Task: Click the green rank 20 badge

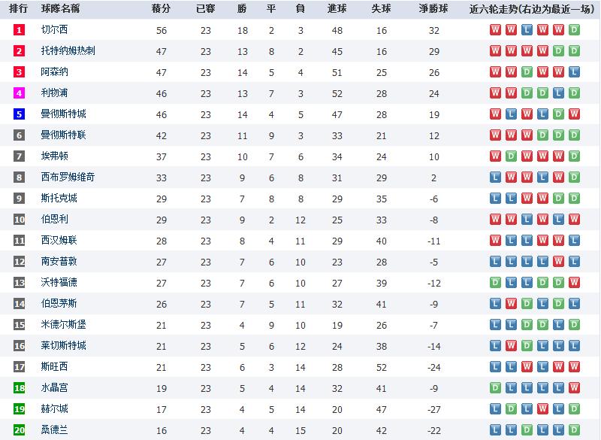Action: coord(20,430)
